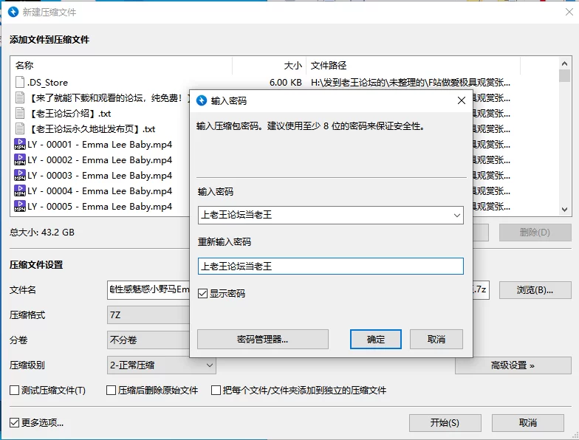
Task: Sort by the 名称 column header
Action: (x=121, y=65)
